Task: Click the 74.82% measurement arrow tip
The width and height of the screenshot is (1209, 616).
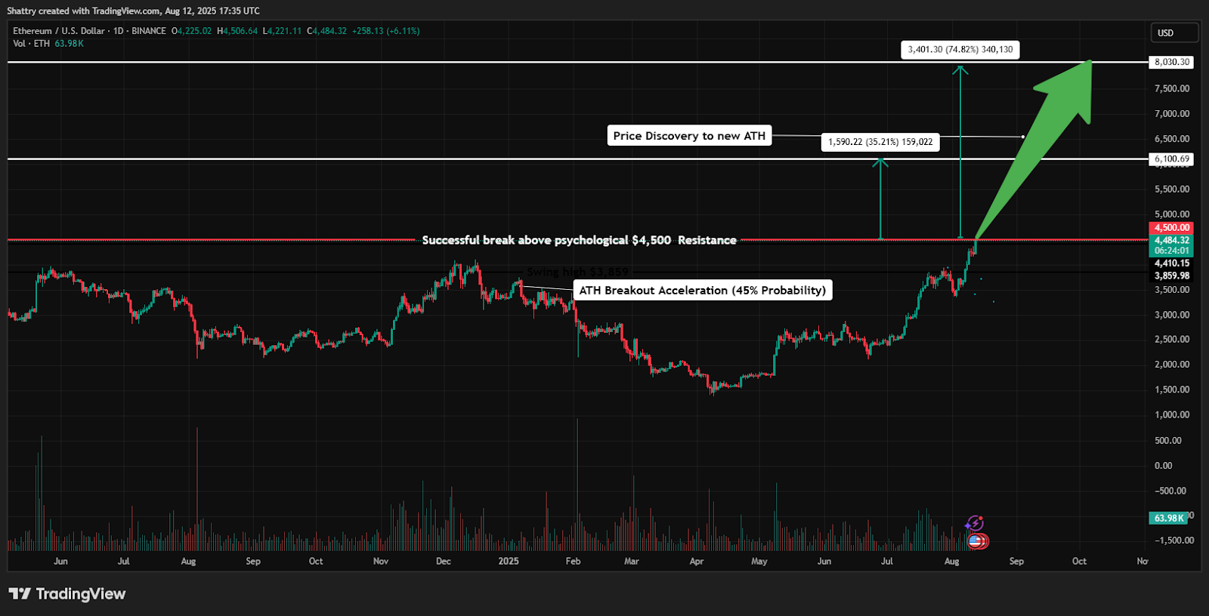Action: click(x=960, y=69)
